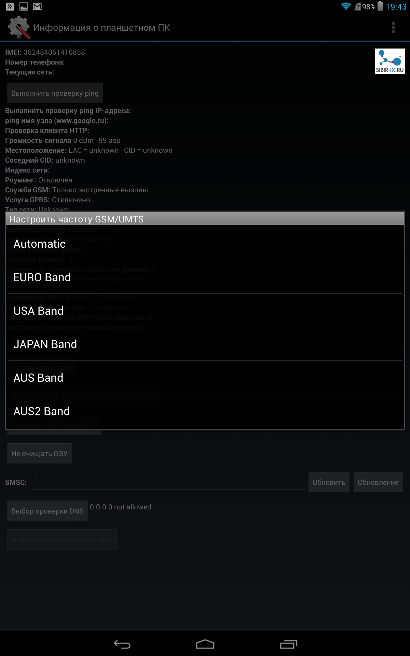This screenshot has width=410, height=656.
Task: Open the three-dot overflow menu
Action: pyautogui.click(x=394, y=27)
